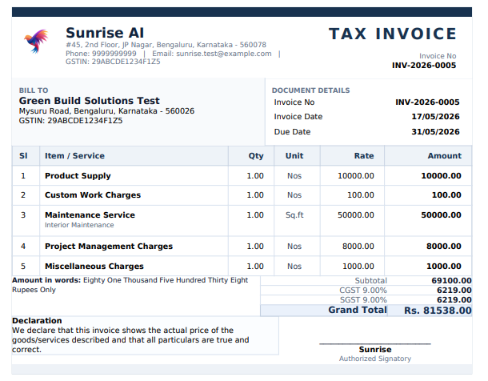
Task: Select INV-2026-0005 in Document Details
Action: pos(427,102)
